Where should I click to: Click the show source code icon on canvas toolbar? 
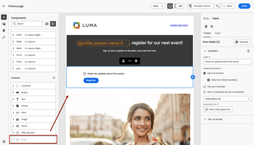point(130,61)
